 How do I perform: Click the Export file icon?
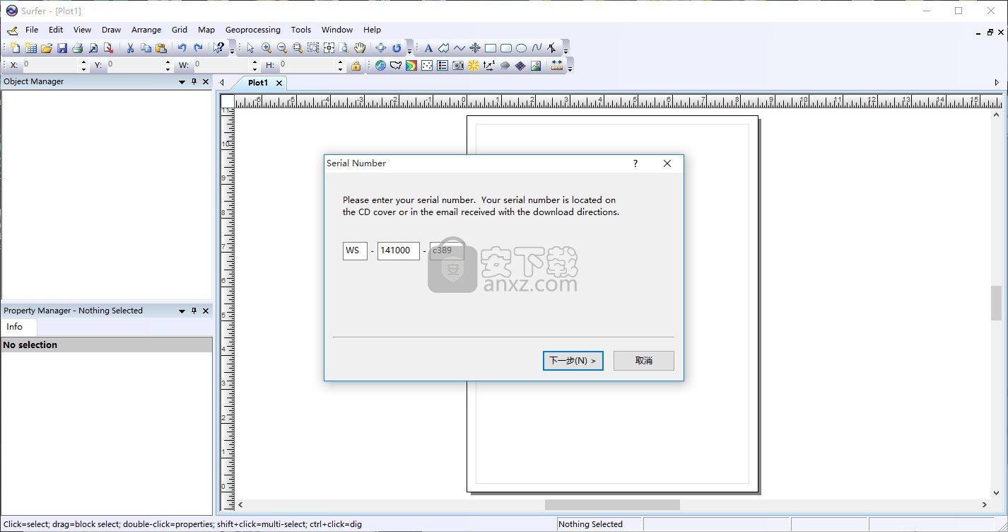[x=109, y=48]
